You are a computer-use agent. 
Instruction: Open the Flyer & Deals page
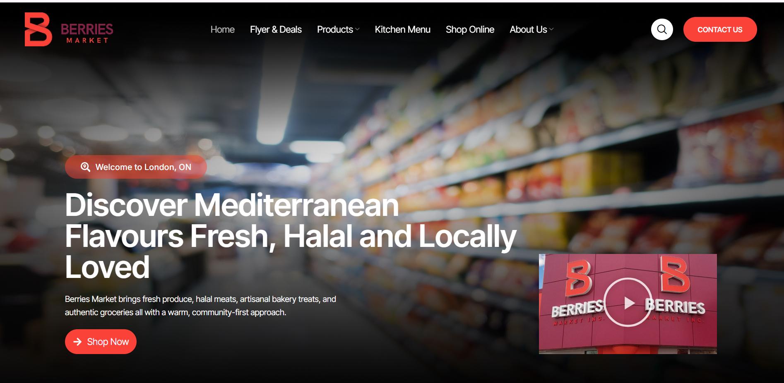(x=276, y=29)
